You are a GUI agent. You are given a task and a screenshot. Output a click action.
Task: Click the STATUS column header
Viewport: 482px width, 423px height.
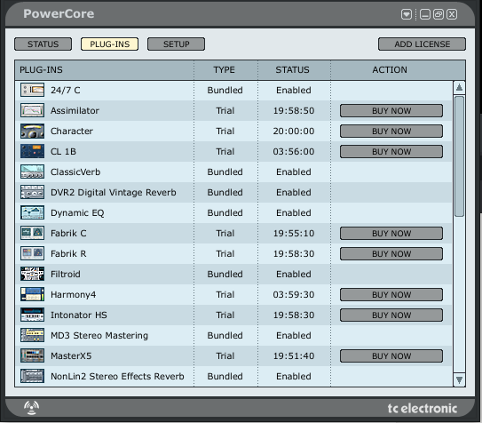pos(294,70)
